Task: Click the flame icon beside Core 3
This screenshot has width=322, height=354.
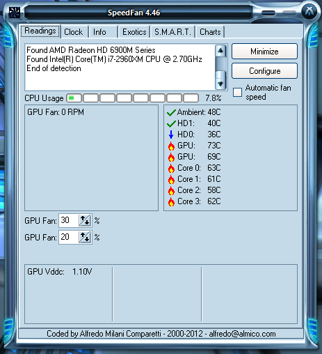Action: click(171, 201)
